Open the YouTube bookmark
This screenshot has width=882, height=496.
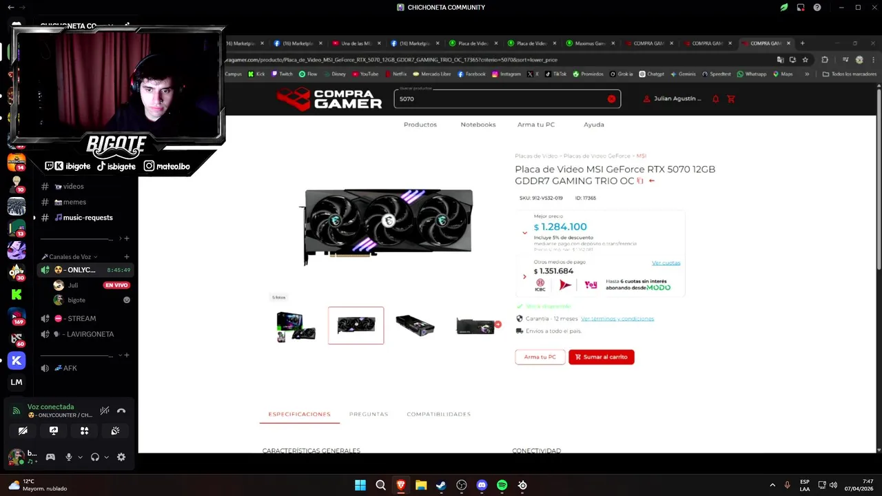365,74
